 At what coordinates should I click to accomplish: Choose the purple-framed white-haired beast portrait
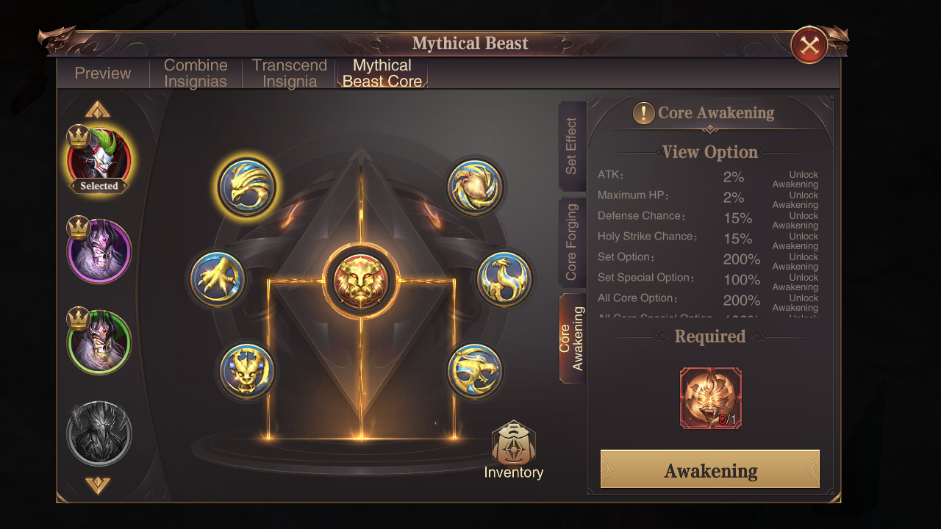[99, 251]
